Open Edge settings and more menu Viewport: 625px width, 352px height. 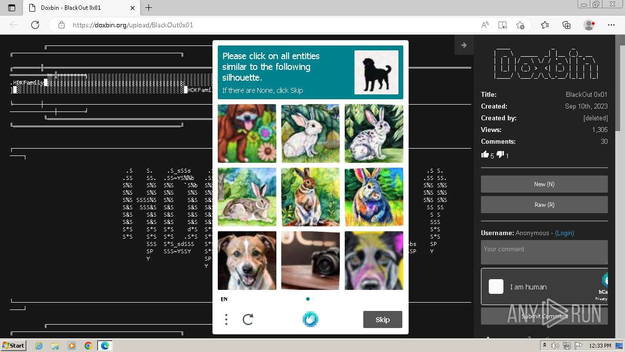[611, 25]
